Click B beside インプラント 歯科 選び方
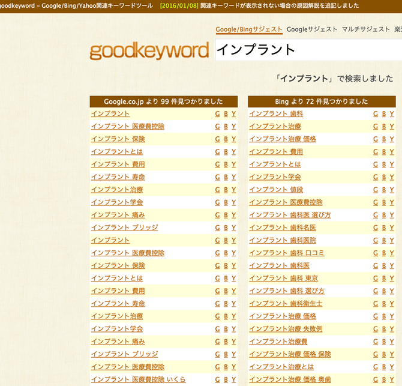Viewport: 402px width, 386px height. point(384,291)
